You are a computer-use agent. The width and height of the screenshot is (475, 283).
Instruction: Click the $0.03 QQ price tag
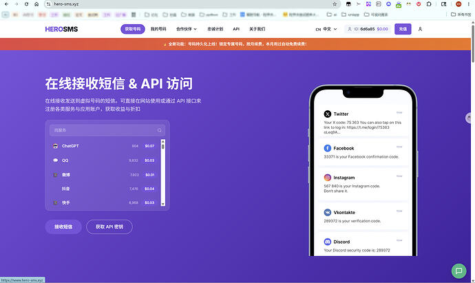click(x=149, y=160)
